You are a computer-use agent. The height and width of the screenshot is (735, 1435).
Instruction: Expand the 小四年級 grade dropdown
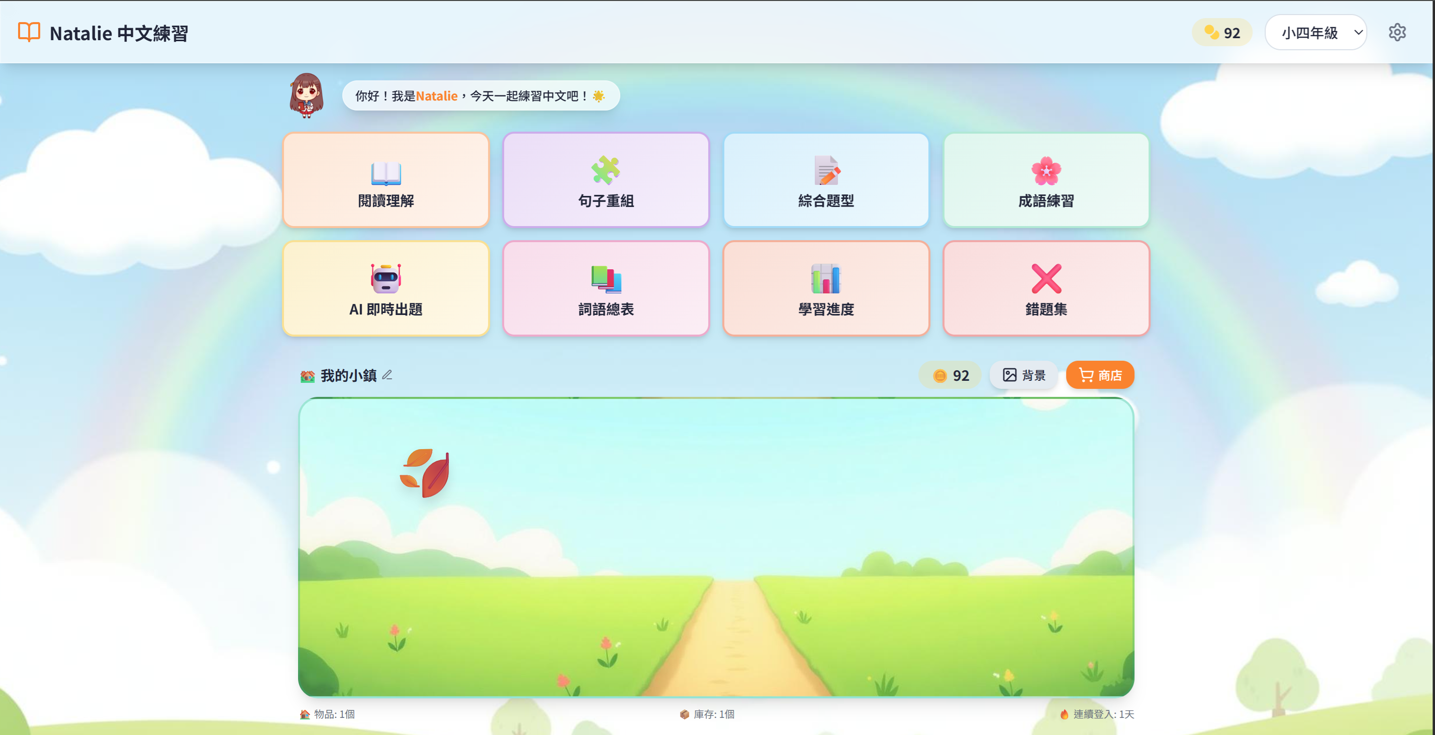coord(1316,32)
